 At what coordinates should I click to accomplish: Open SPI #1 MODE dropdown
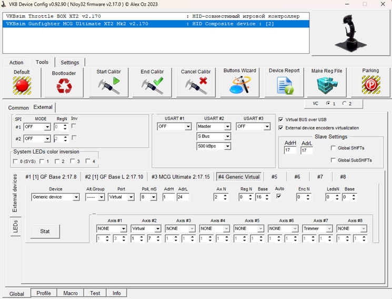coord(47,127)
